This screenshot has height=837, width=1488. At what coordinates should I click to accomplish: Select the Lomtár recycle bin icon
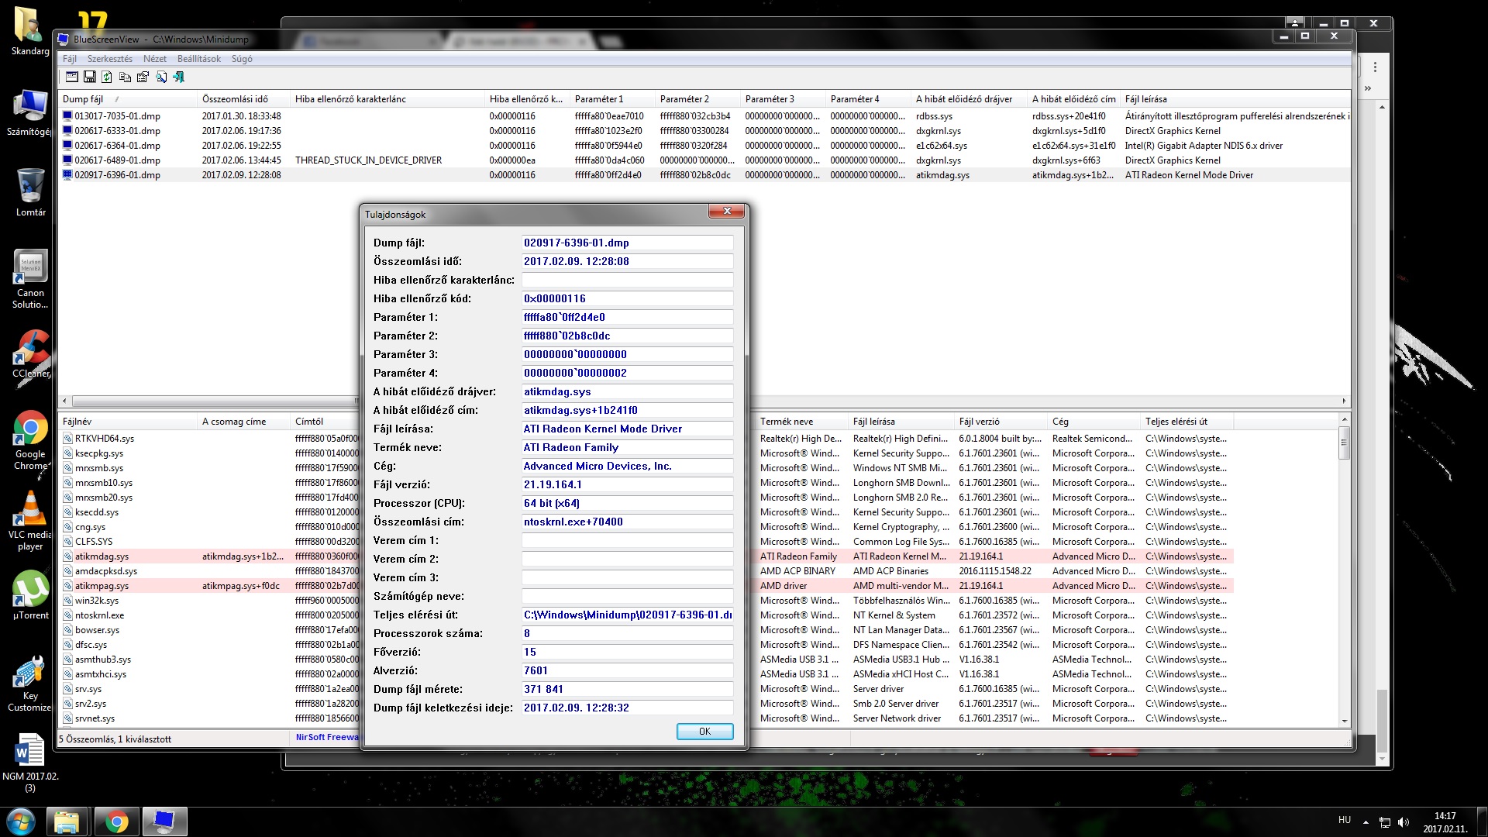(x=30, y=192)
